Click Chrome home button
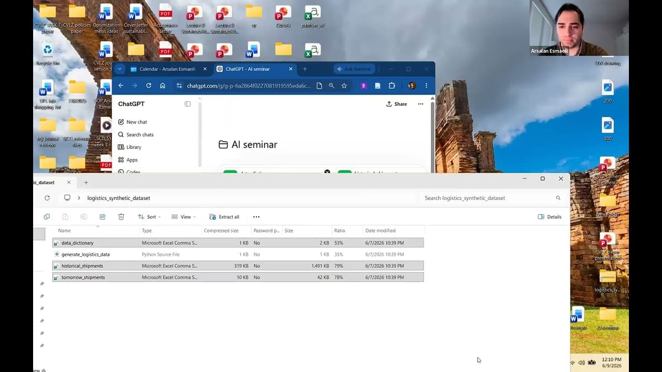The height and width of the screenshot is (372, 662). click(162, 85)
